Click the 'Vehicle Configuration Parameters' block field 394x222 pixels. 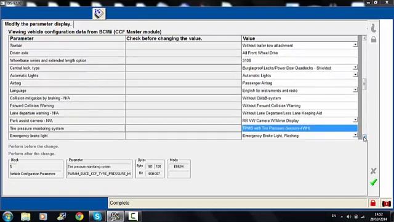click(36, 174)
